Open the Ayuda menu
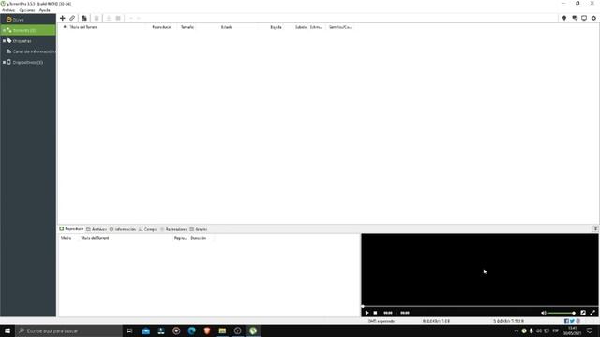600x337 pixels. coord(44,10)
